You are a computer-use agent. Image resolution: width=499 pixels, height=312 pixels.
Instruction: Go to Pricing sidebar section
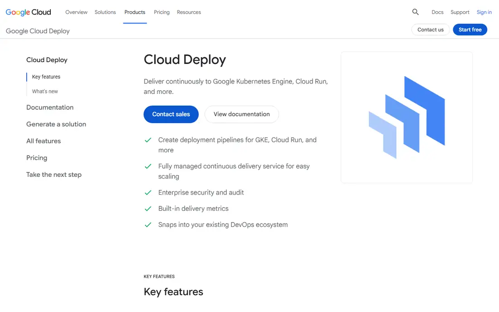click(x=37, y=158)
